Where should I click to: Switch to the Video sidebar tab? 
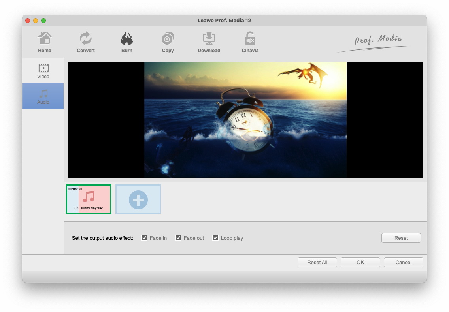click(43, 71)
